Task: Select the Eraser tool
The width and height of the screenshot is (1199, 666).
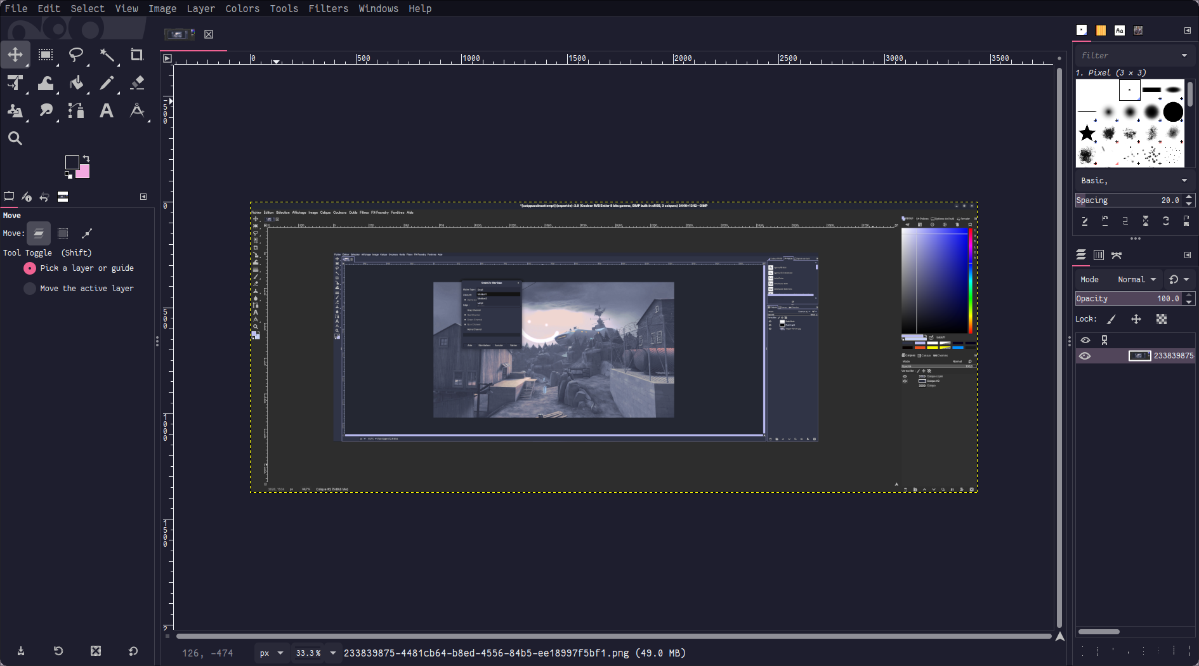Action: [x=136, y=83]
